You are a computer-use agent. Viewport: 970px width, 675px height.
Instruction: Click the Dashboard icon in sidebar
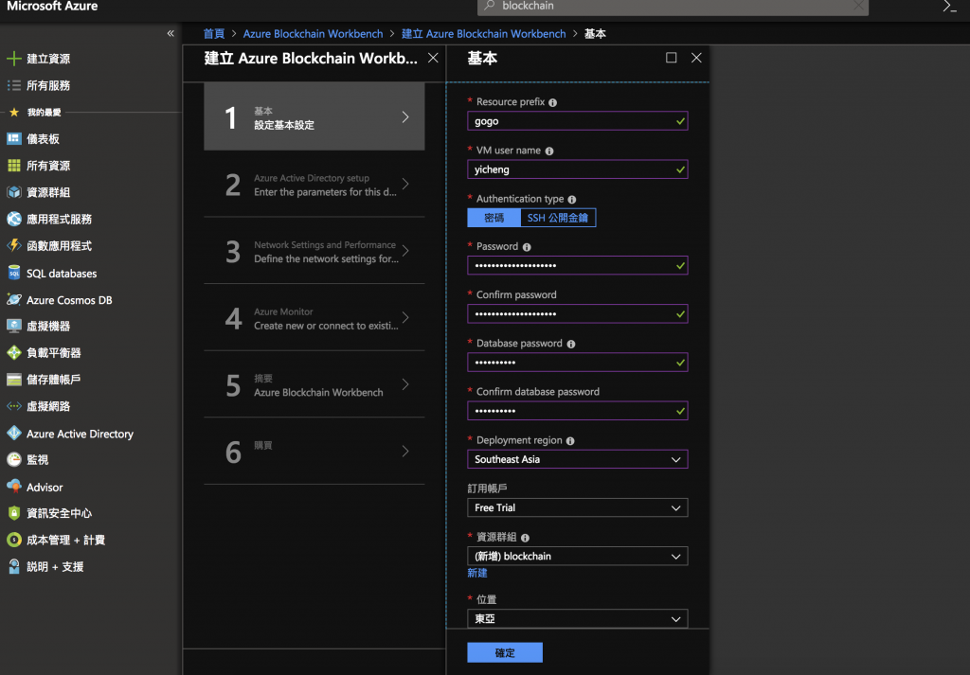click(x=13, y=138)
